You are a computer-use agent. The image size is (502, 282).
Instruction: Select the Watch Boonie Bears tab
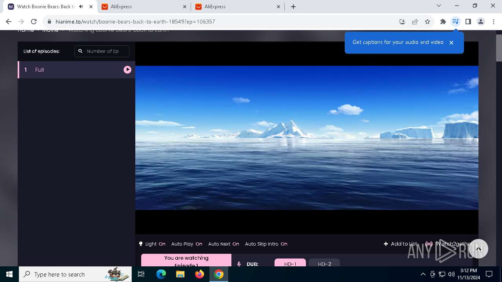pos(50,7)
